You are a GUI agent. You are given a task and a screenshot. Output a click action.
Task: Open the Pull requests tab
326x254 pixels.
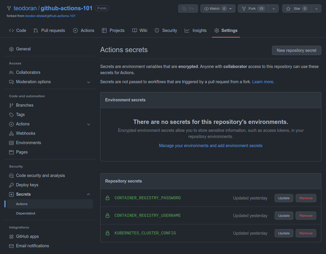tap(49, 30)
